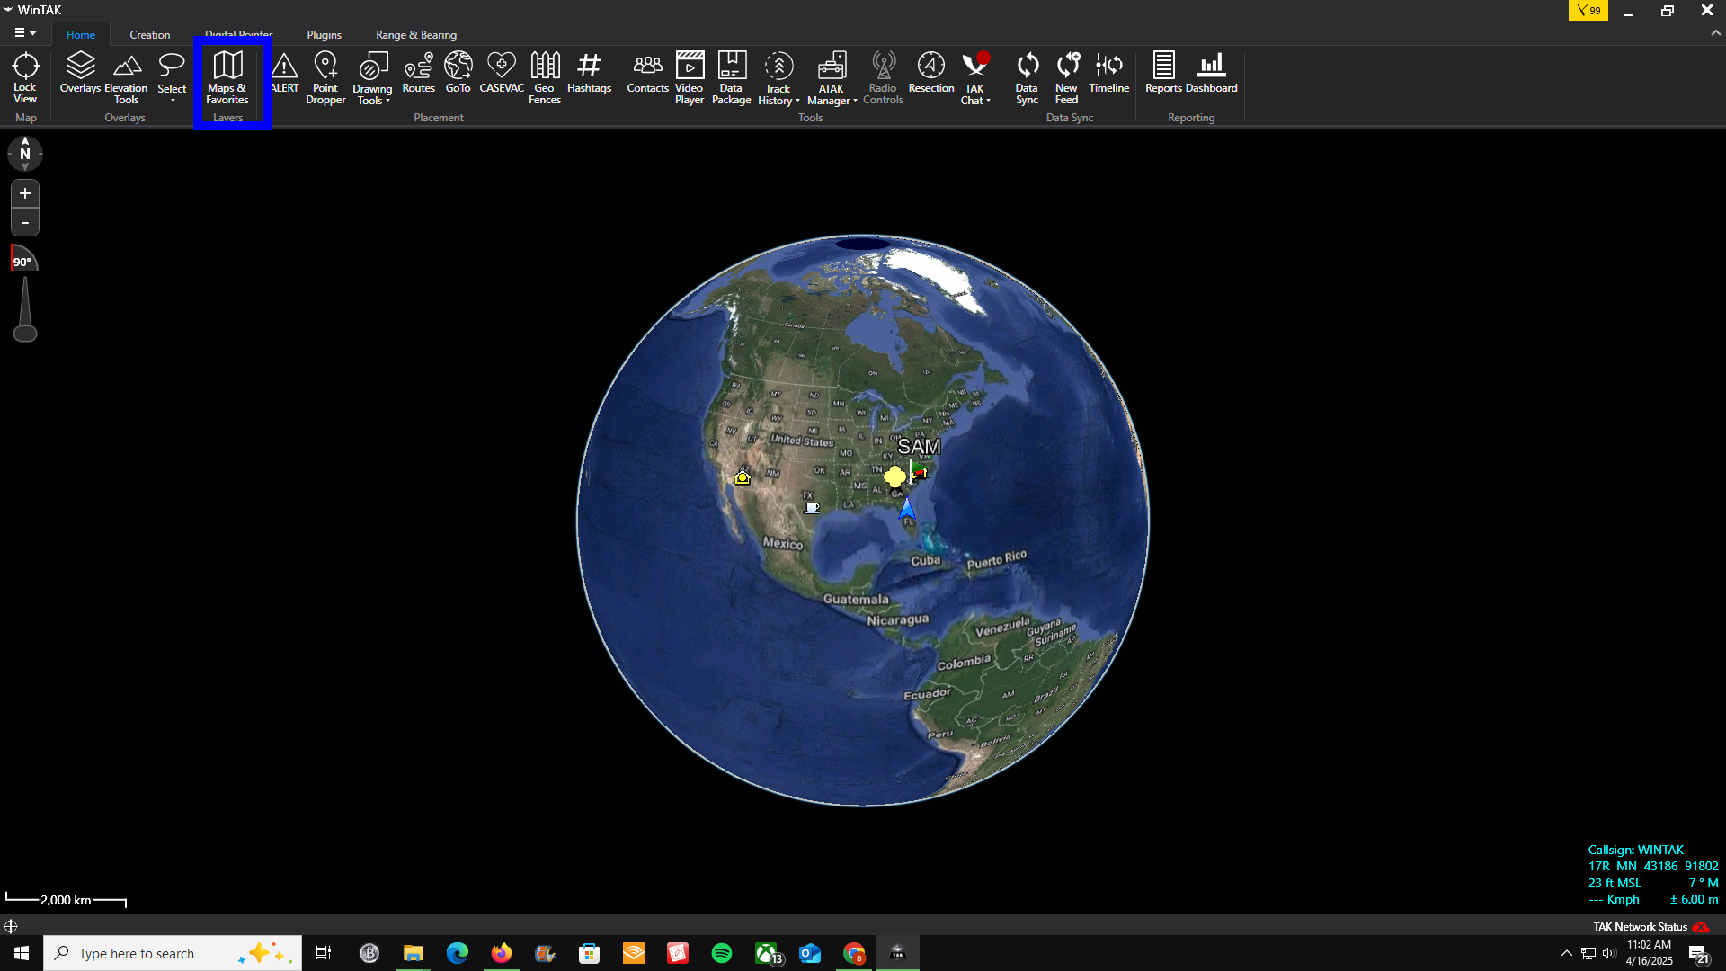Image resolution: width=1726 pixels, height=971 pixels.
Task: Open the Windows Start menu
Action: tap(22, 953)
